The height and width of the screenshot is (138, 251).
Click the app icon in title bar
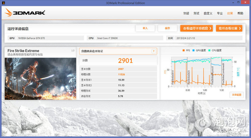tap(3, 3)
